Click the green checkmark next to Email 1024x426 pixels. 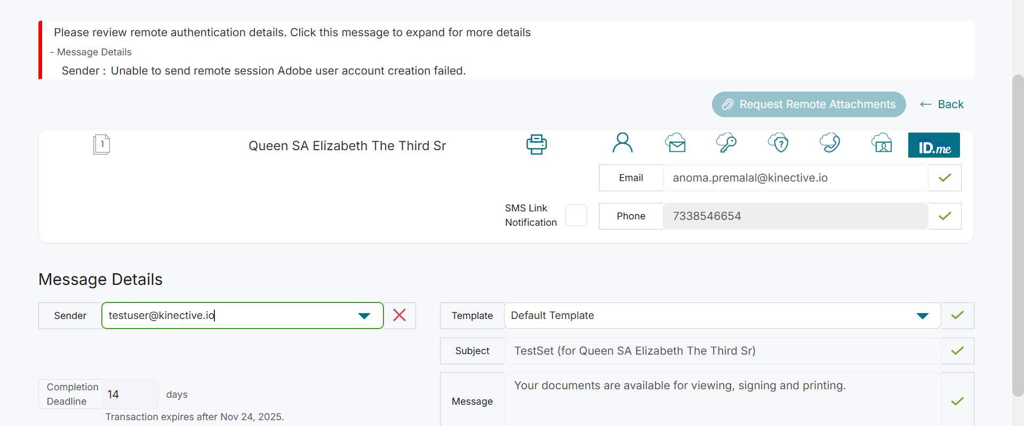[x=945, y=178]
